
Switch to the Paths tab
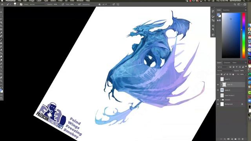pos(235,63)
